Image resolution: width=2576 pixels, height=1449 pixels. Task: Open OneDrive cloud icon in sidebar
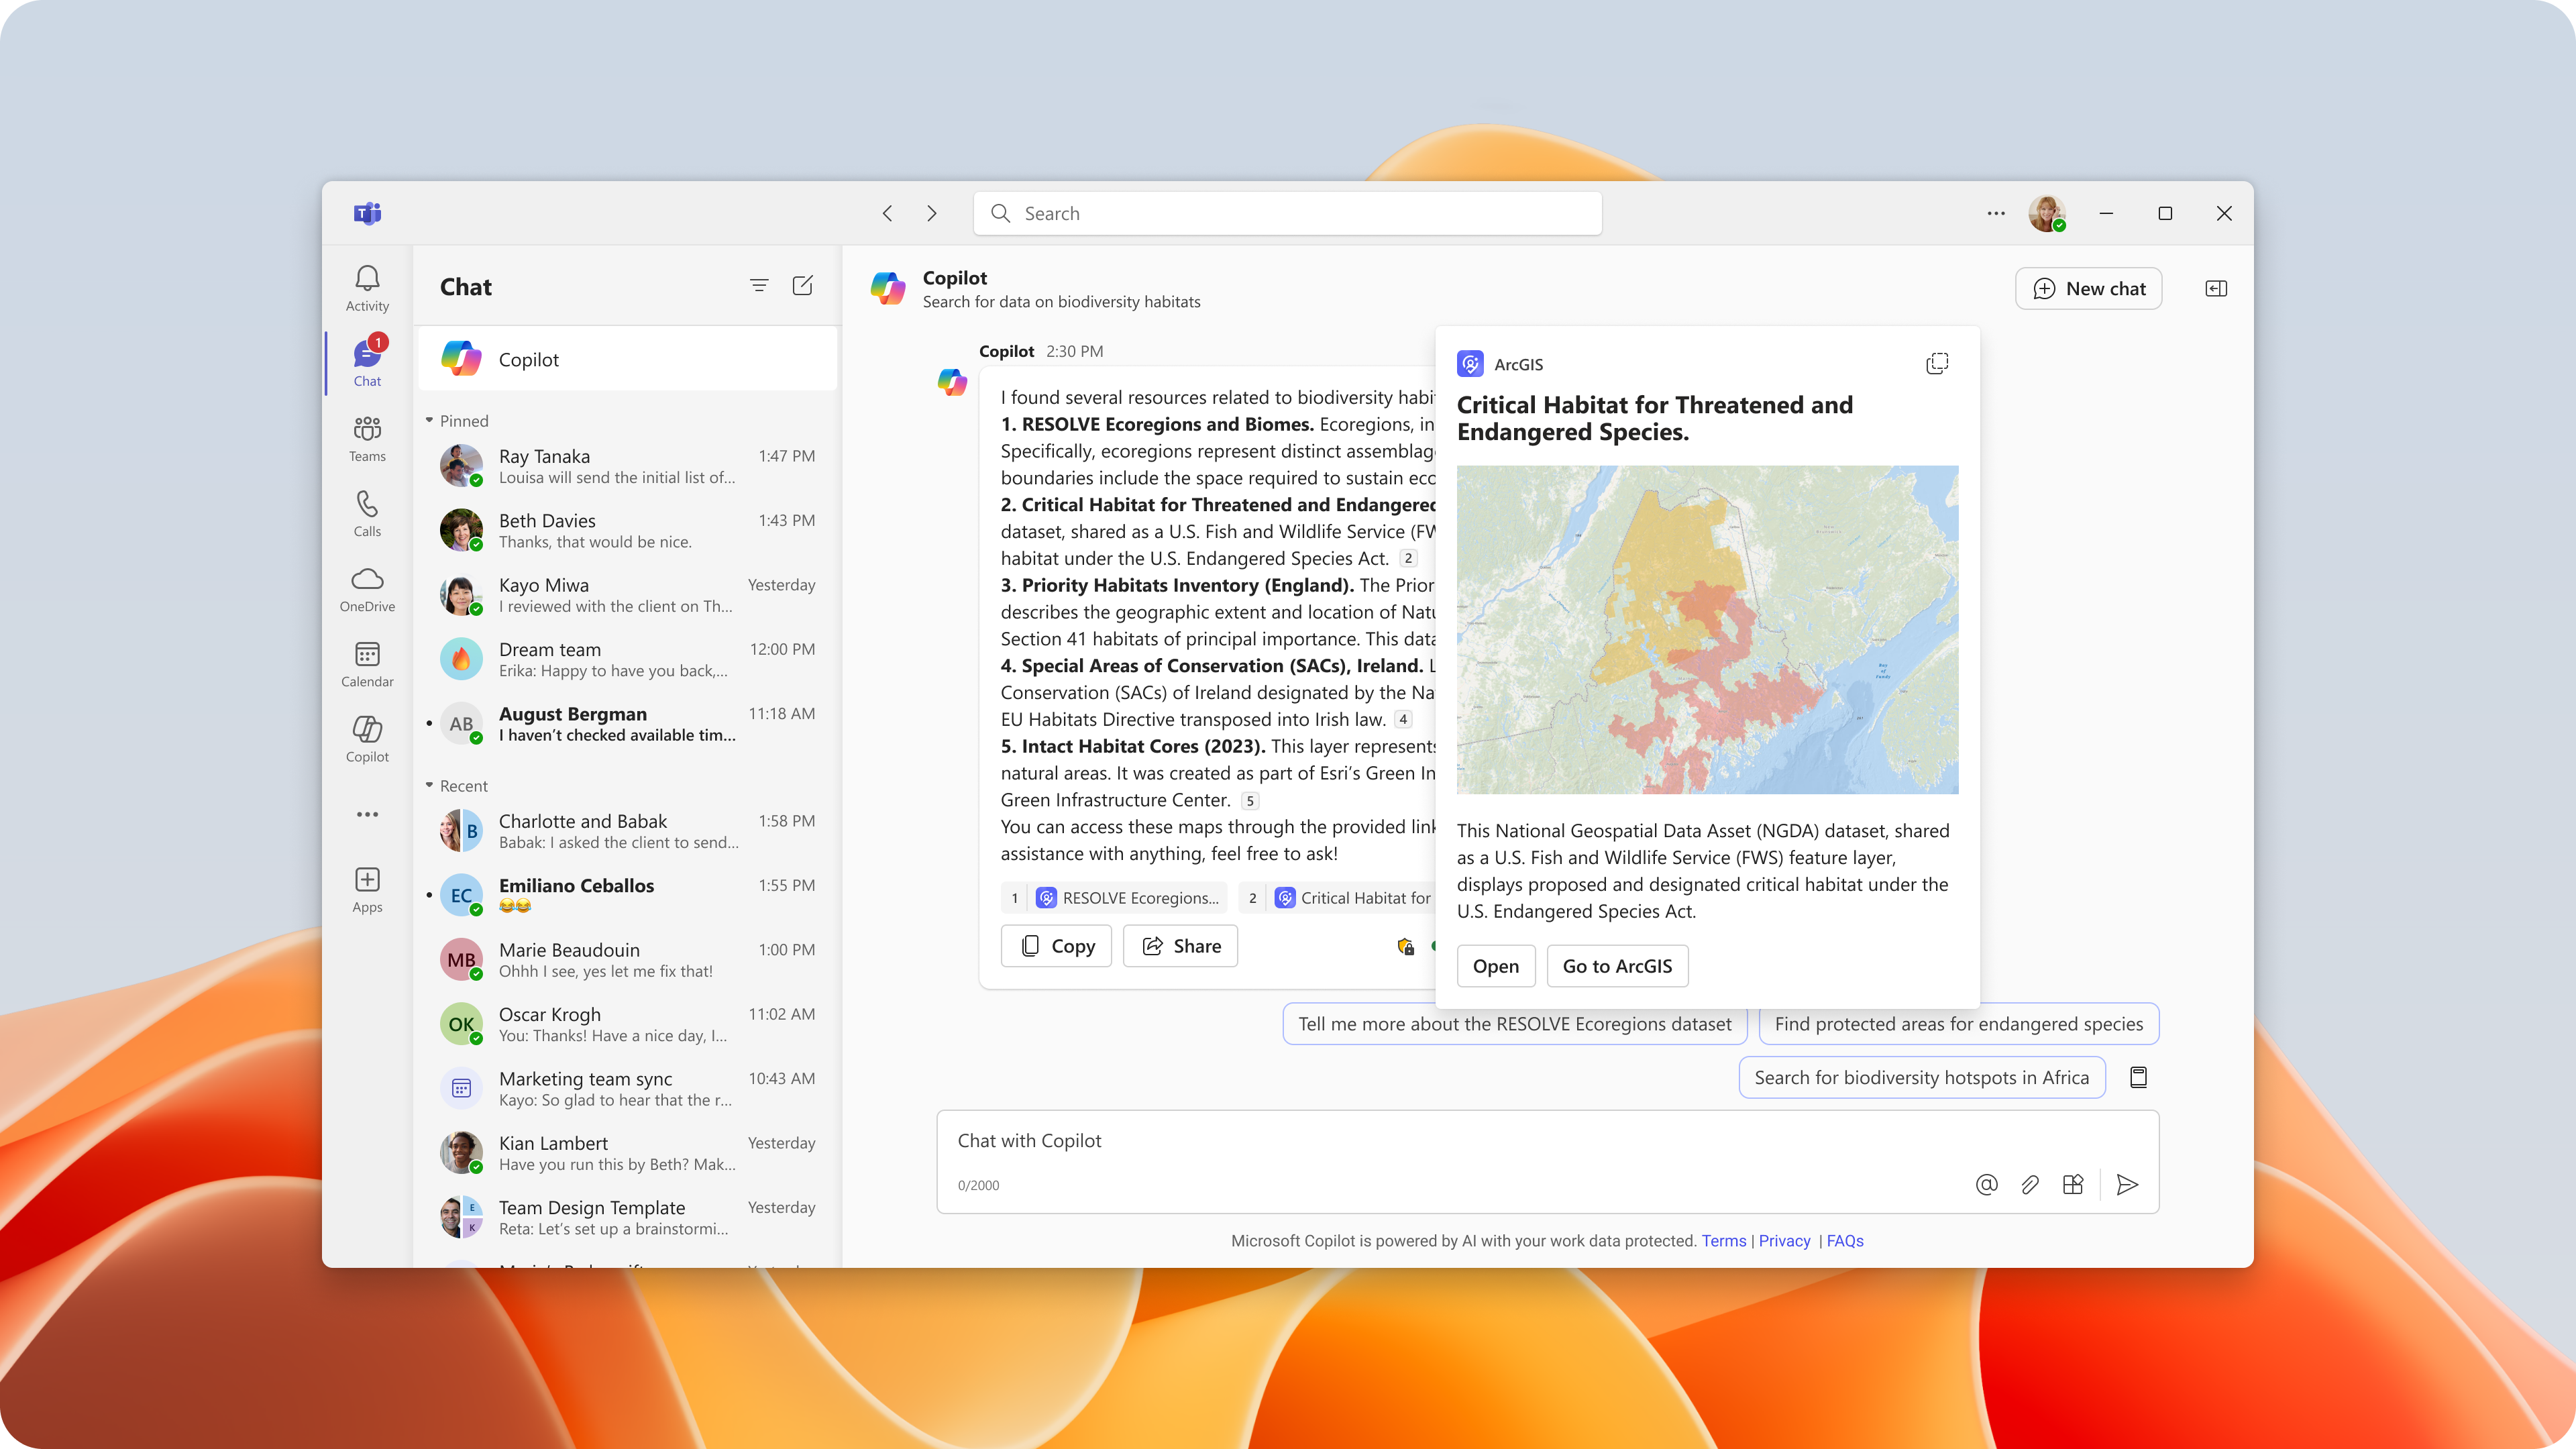coord(367,588)
